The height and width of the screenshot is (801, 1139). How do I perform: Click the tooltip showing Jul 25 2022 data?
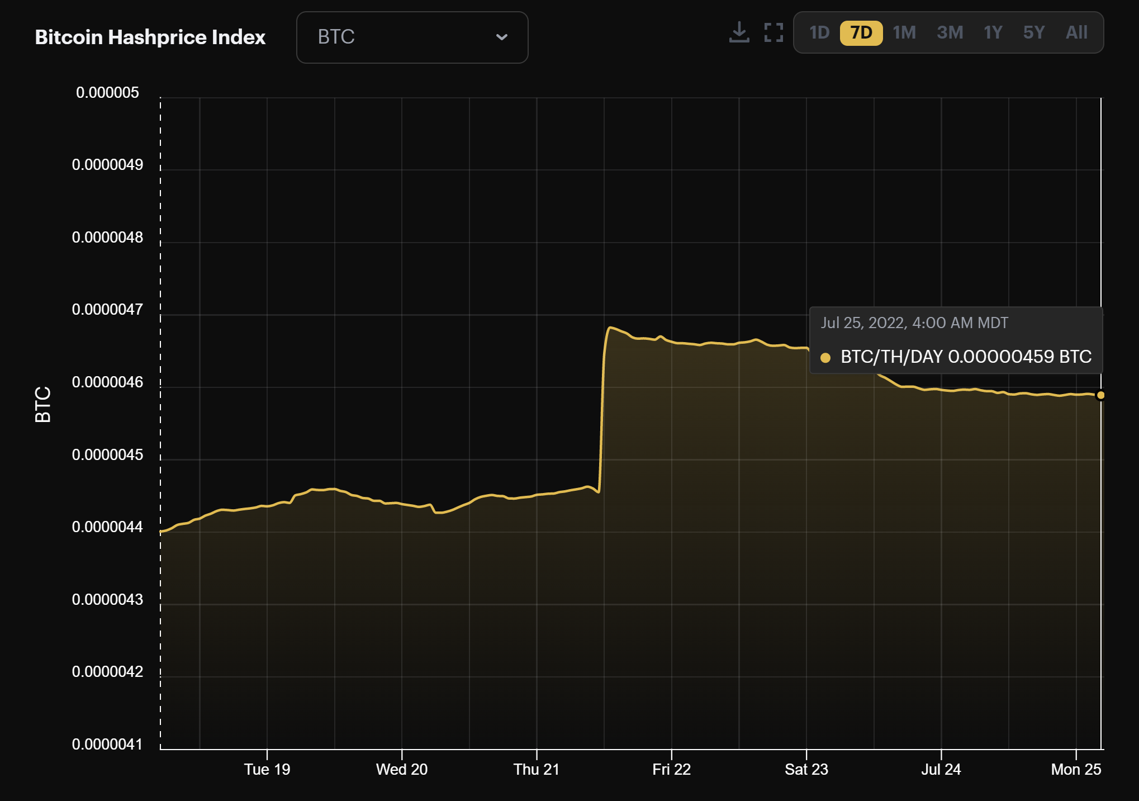coord(914,323)
